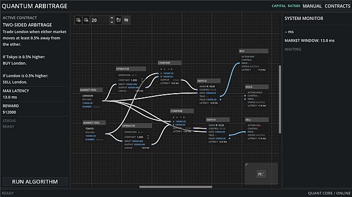
Task: Click the align nodes icon in toolbar
Action: tap(127, 20)
